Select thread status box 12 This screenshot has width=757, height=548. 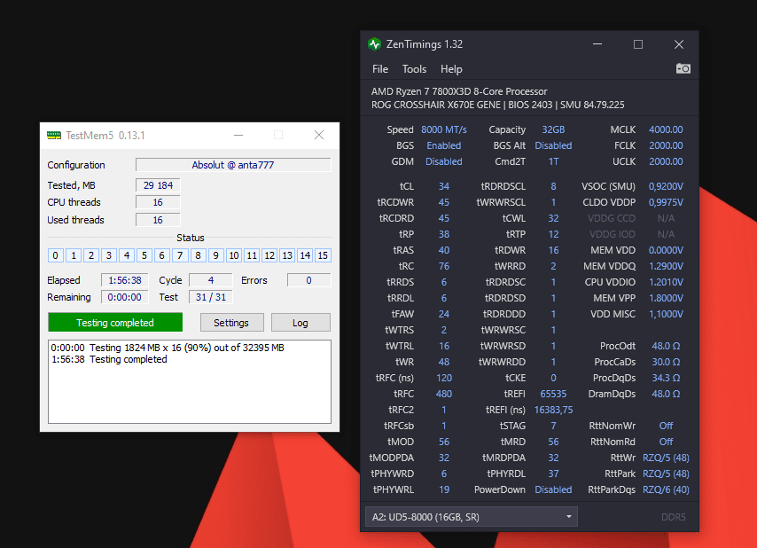[269, 255]
